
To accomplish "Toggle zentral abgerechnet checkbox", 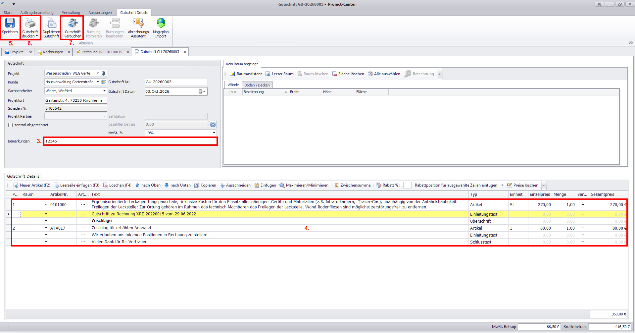I will (10, 125).
